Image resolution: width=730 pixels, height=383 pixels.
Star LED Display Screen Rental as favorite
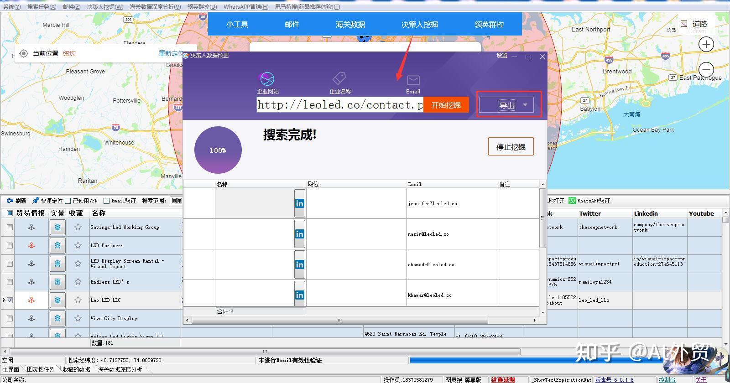(78, 264)
